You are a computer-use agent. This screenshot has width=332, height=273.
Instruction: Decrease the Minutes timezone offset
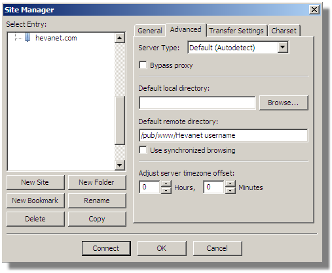coord(231,191)
